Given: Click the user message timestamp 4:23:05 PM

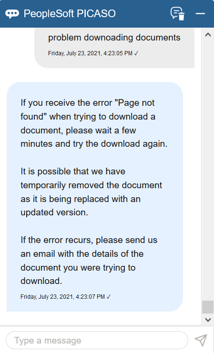Looking at the screenshot, I should click(90, 53).
